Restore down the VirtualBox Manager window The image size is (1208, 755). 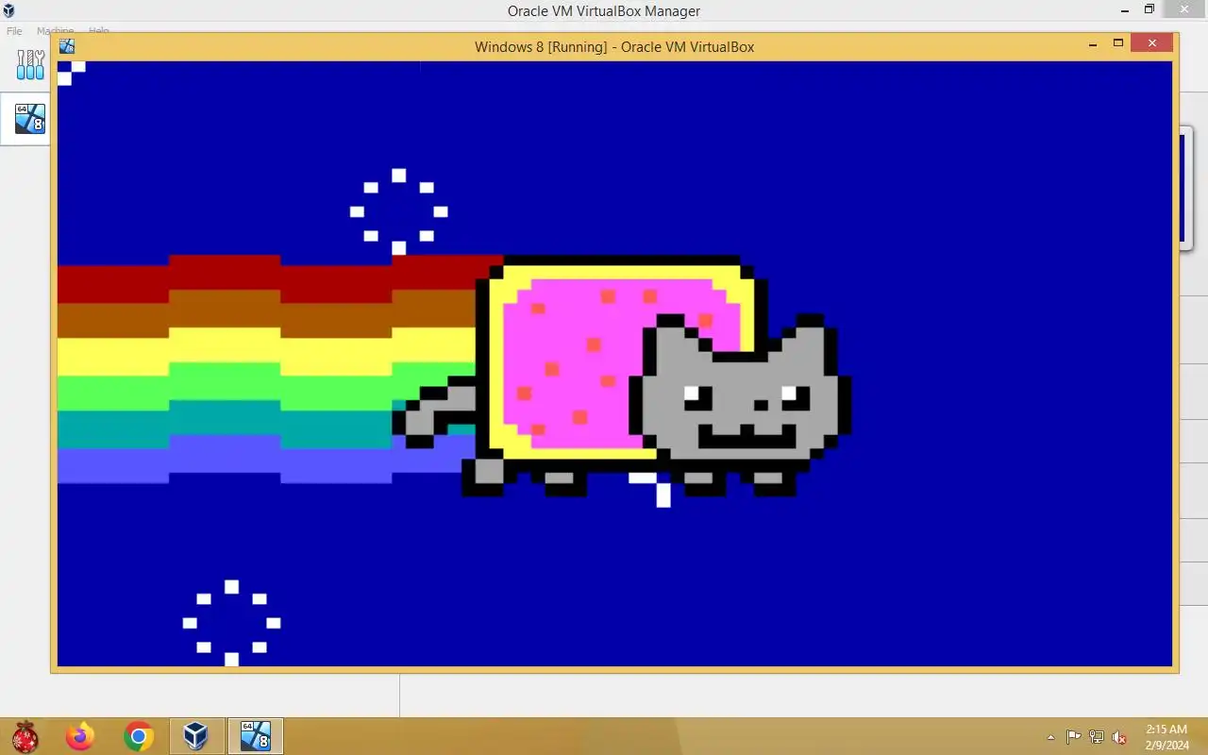(1149, 9)
